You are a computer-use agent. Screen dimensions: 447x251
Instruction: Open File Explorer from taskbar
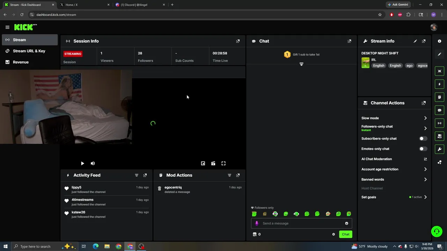107,246
